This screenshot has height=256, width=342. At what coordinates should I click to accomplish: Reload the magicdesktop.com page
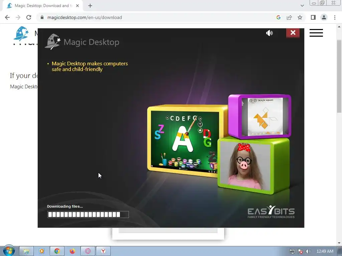tap(29, 17)
